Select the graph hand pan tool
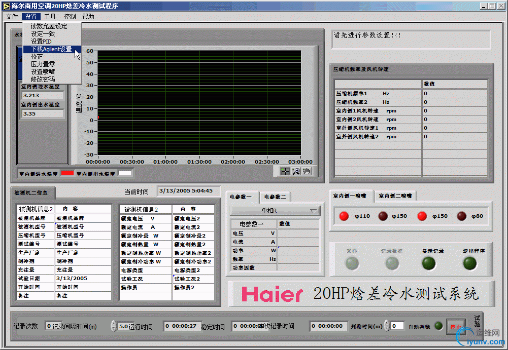Viewport: 508px width, 350px height. pos(307,171)
